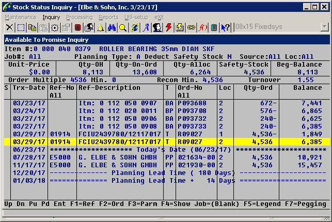The image size is (332, 222).
Task: Select order 021930-00 on 11/17/17
Action: [197, 165]
